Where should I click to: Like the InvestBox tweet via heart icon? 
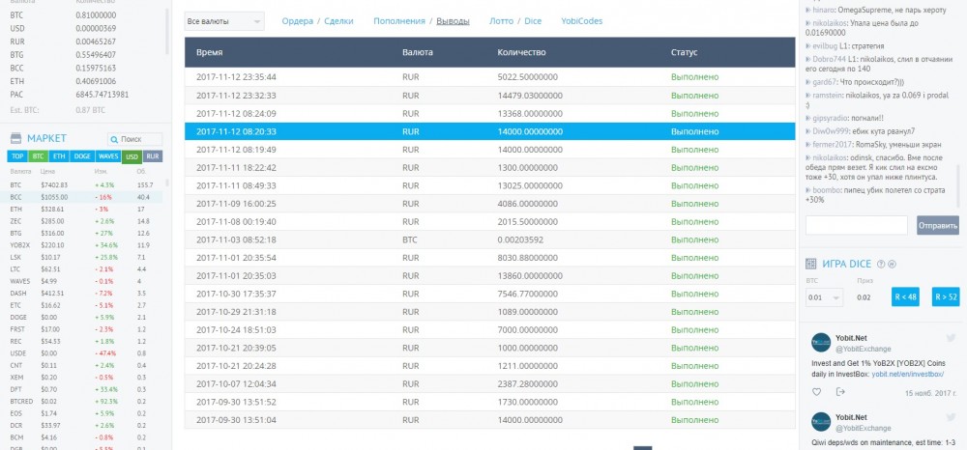pyautogui.click(x=816, y=391)
